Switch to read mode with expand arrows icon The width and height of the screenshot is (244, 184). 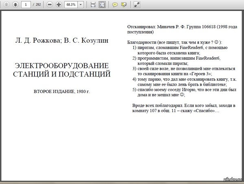point(137,4)
